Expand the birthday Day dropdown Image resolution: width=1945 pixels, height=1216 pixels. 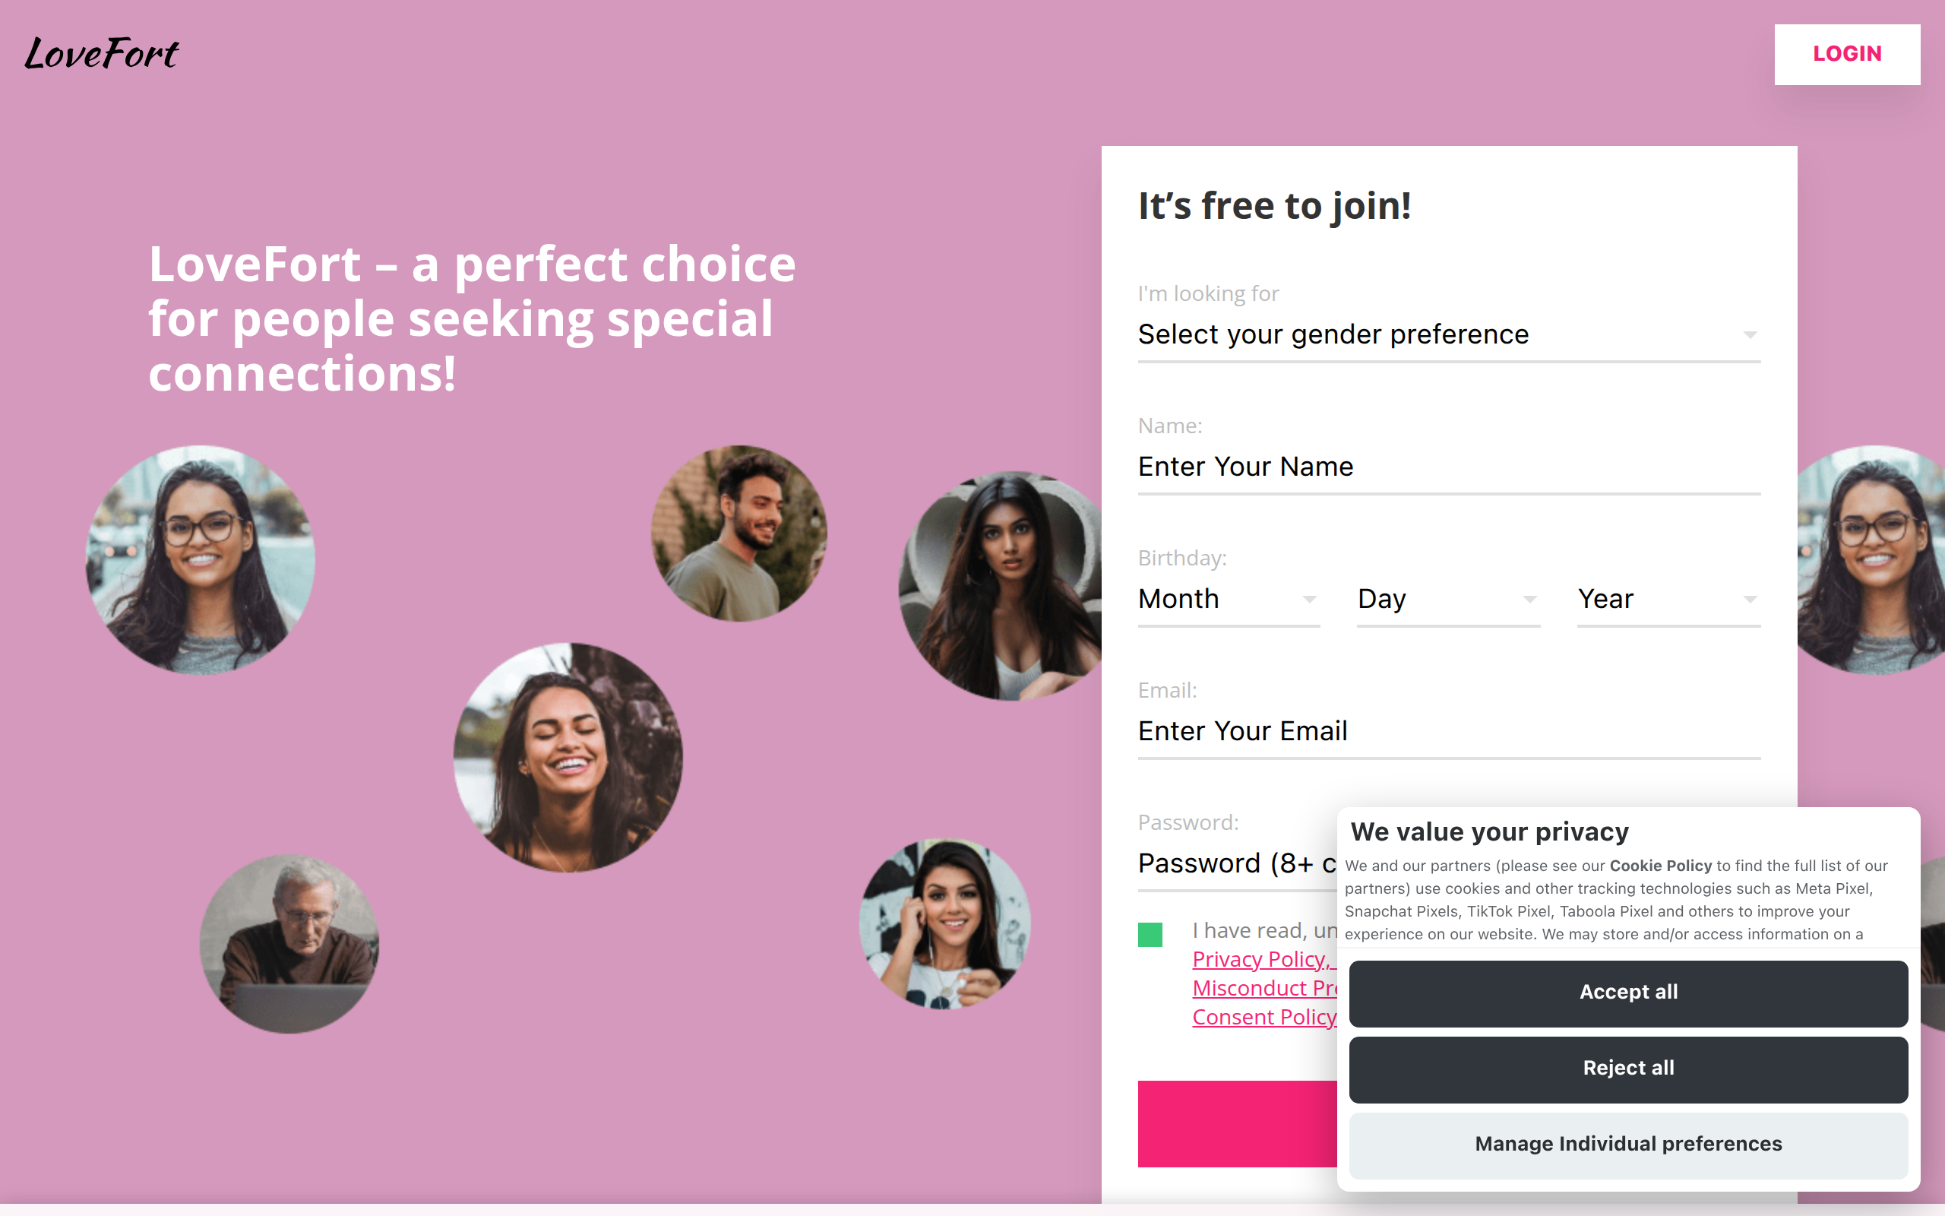tap(1447, 599)
